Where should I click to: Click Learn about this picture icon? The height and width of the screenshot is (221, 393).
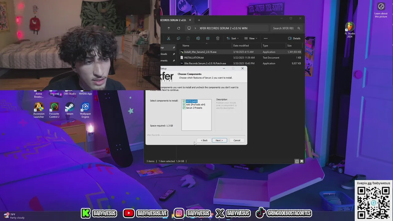[381, 6]
